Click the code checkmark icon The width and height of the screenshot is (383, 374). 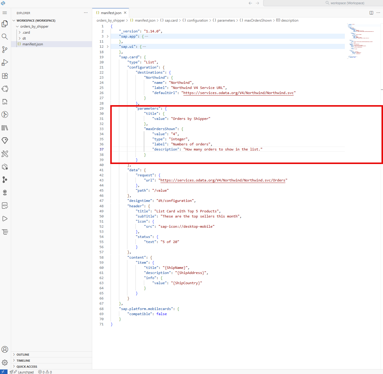point(5,205)
